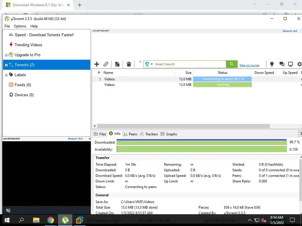
Task: Unmute the sidebar ad video
Action: [x=8, y=210]
